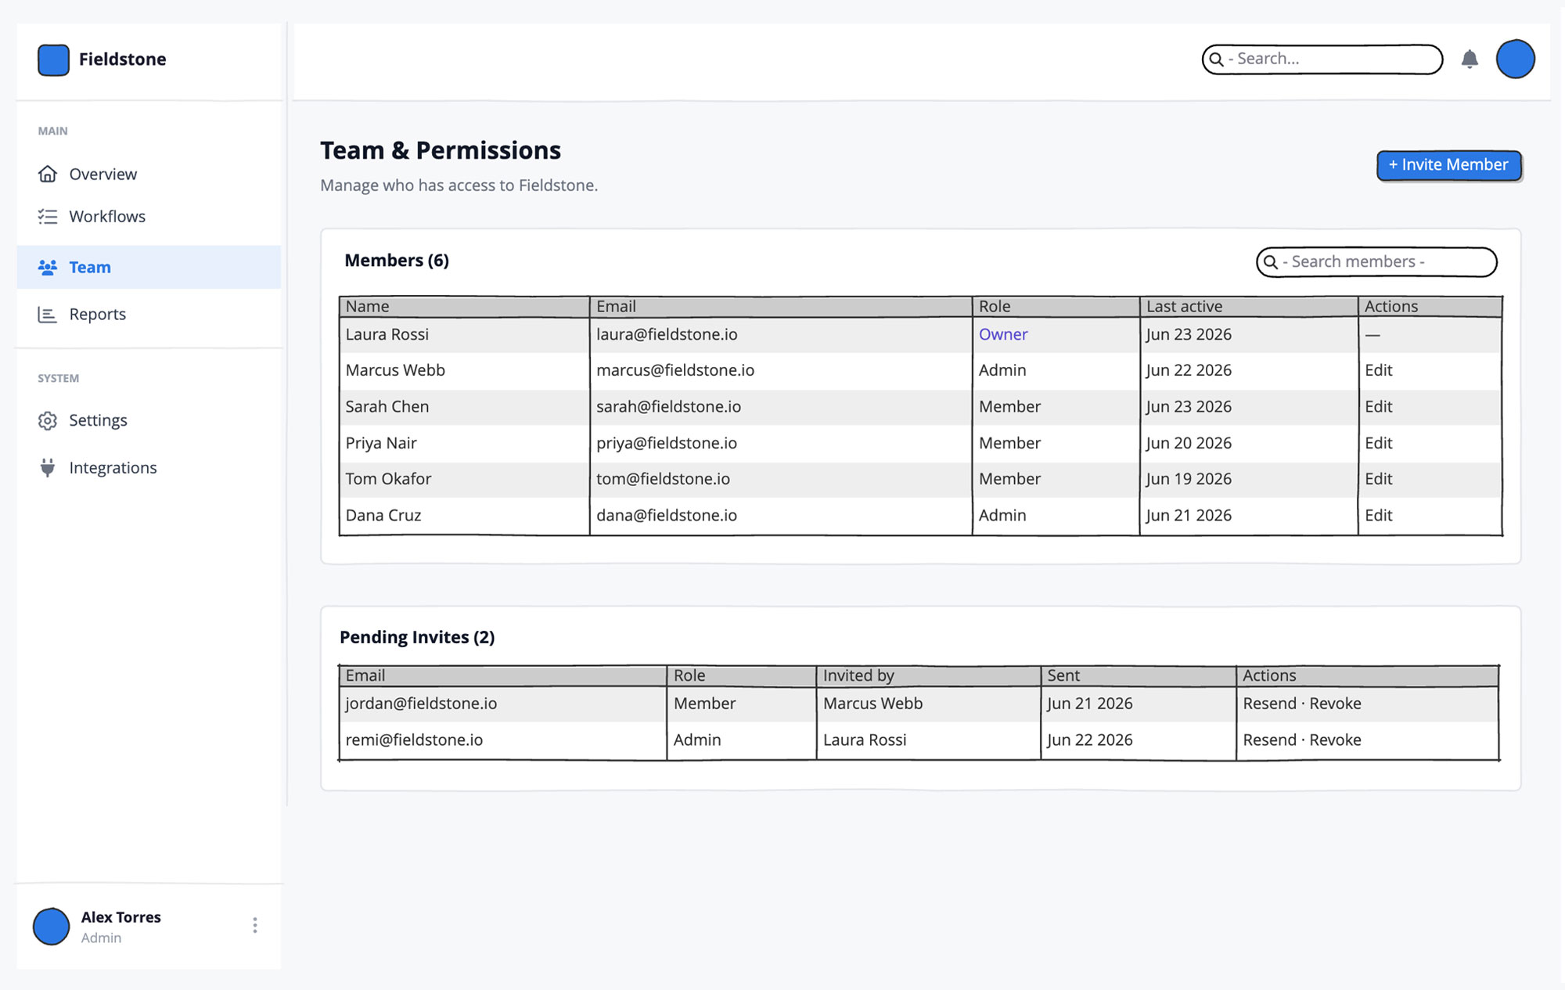Select Priya Nair name cell

[x=464, y=443]
